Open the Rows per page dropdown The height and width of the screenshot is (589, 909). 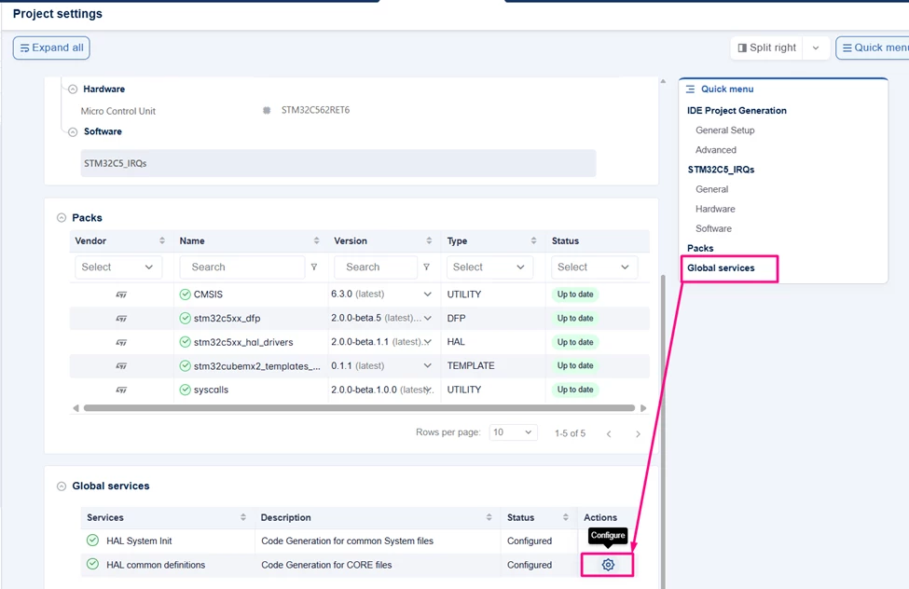click(513, 432)
